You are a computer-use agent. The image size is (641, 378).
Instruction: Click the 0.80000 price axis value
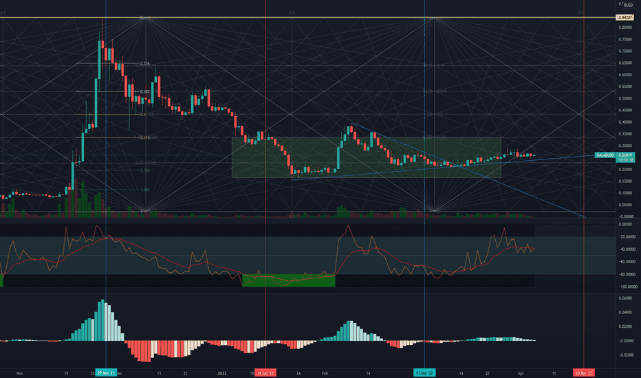click(x=625, y=27)
